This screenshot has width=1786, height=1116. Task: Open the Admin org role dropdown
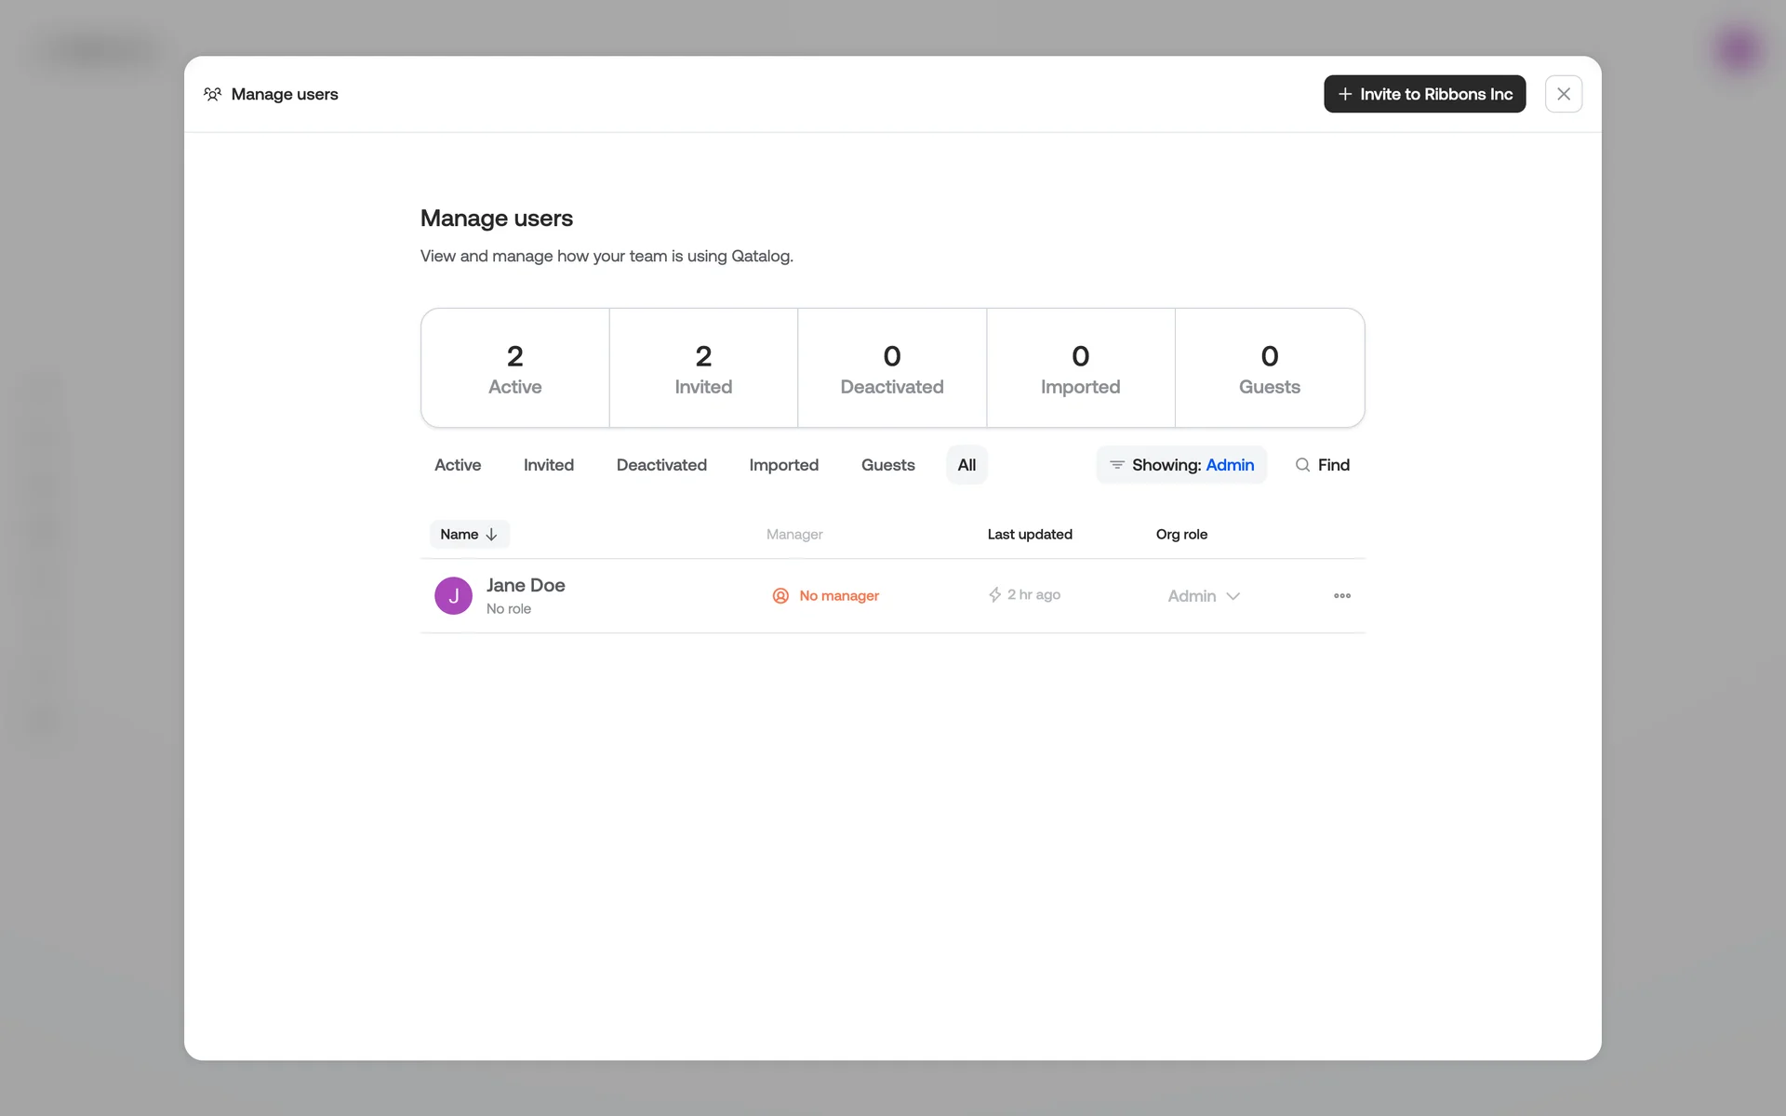[1204, 596]
